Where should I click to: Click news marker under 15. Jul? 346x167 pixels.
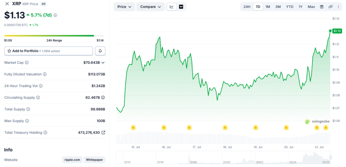(133, 127)
